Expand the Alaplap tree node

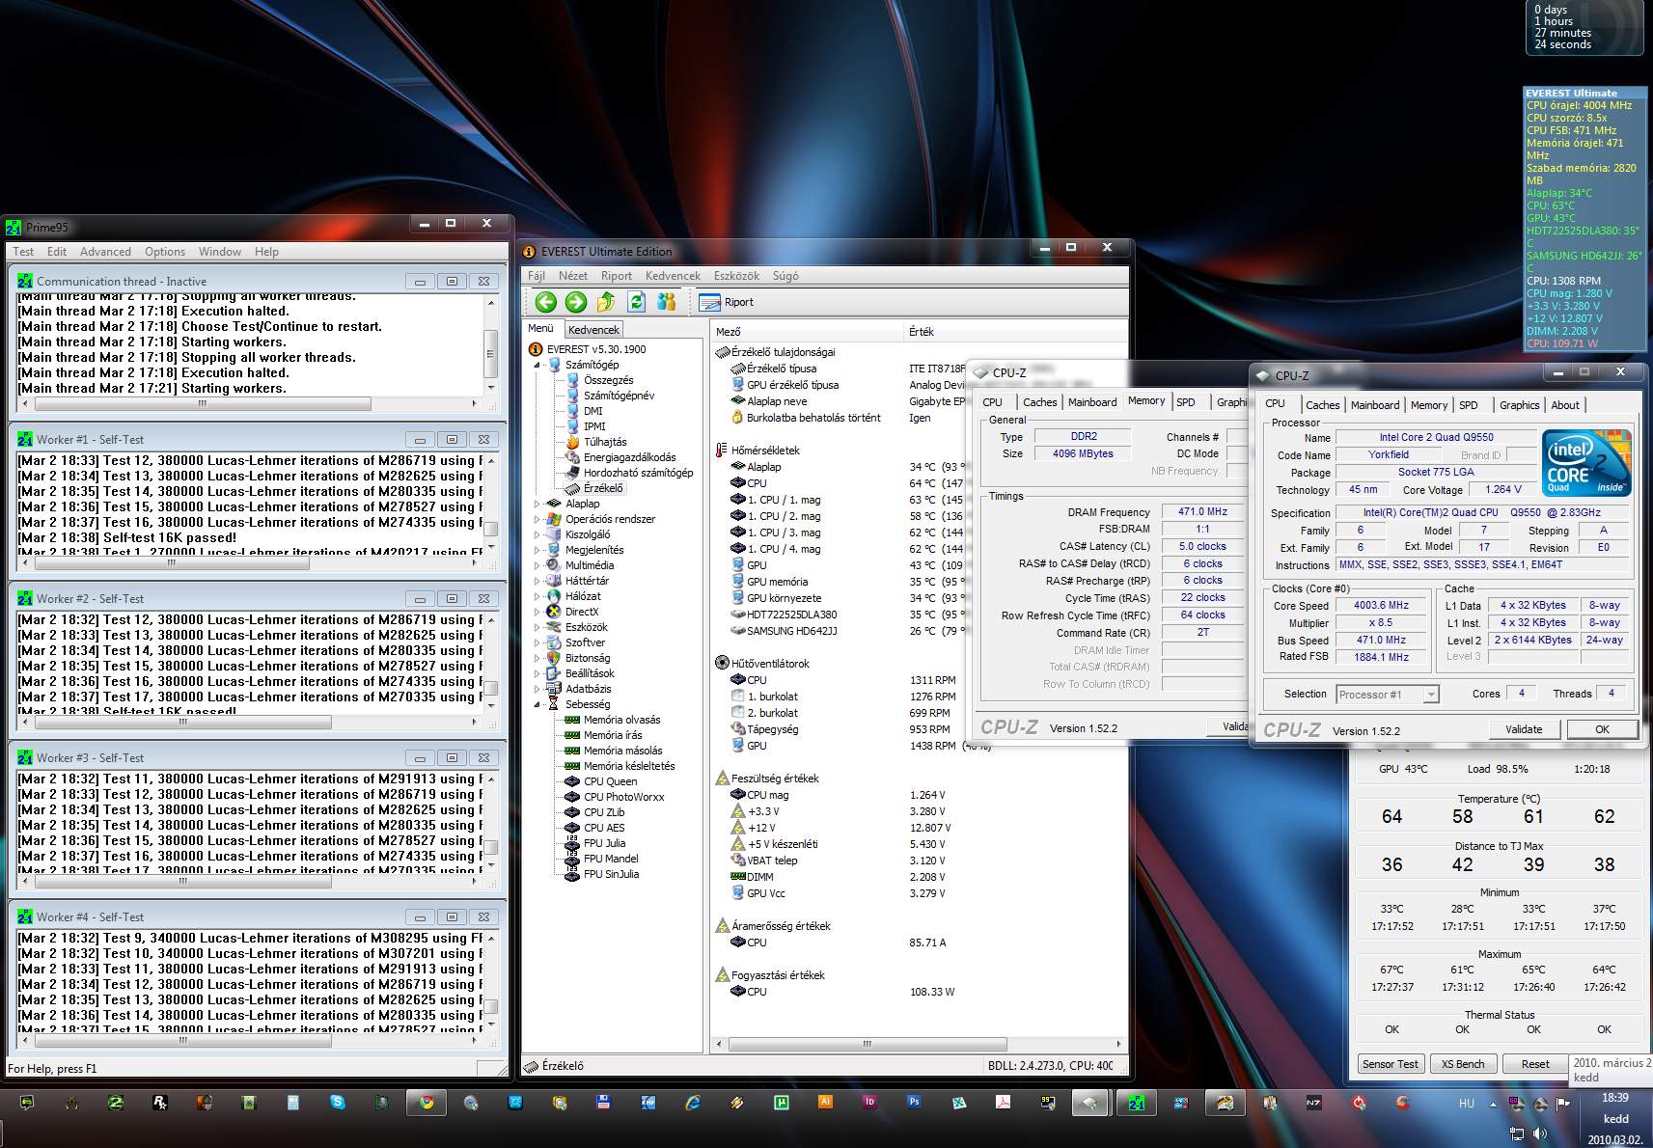point(537,504)
